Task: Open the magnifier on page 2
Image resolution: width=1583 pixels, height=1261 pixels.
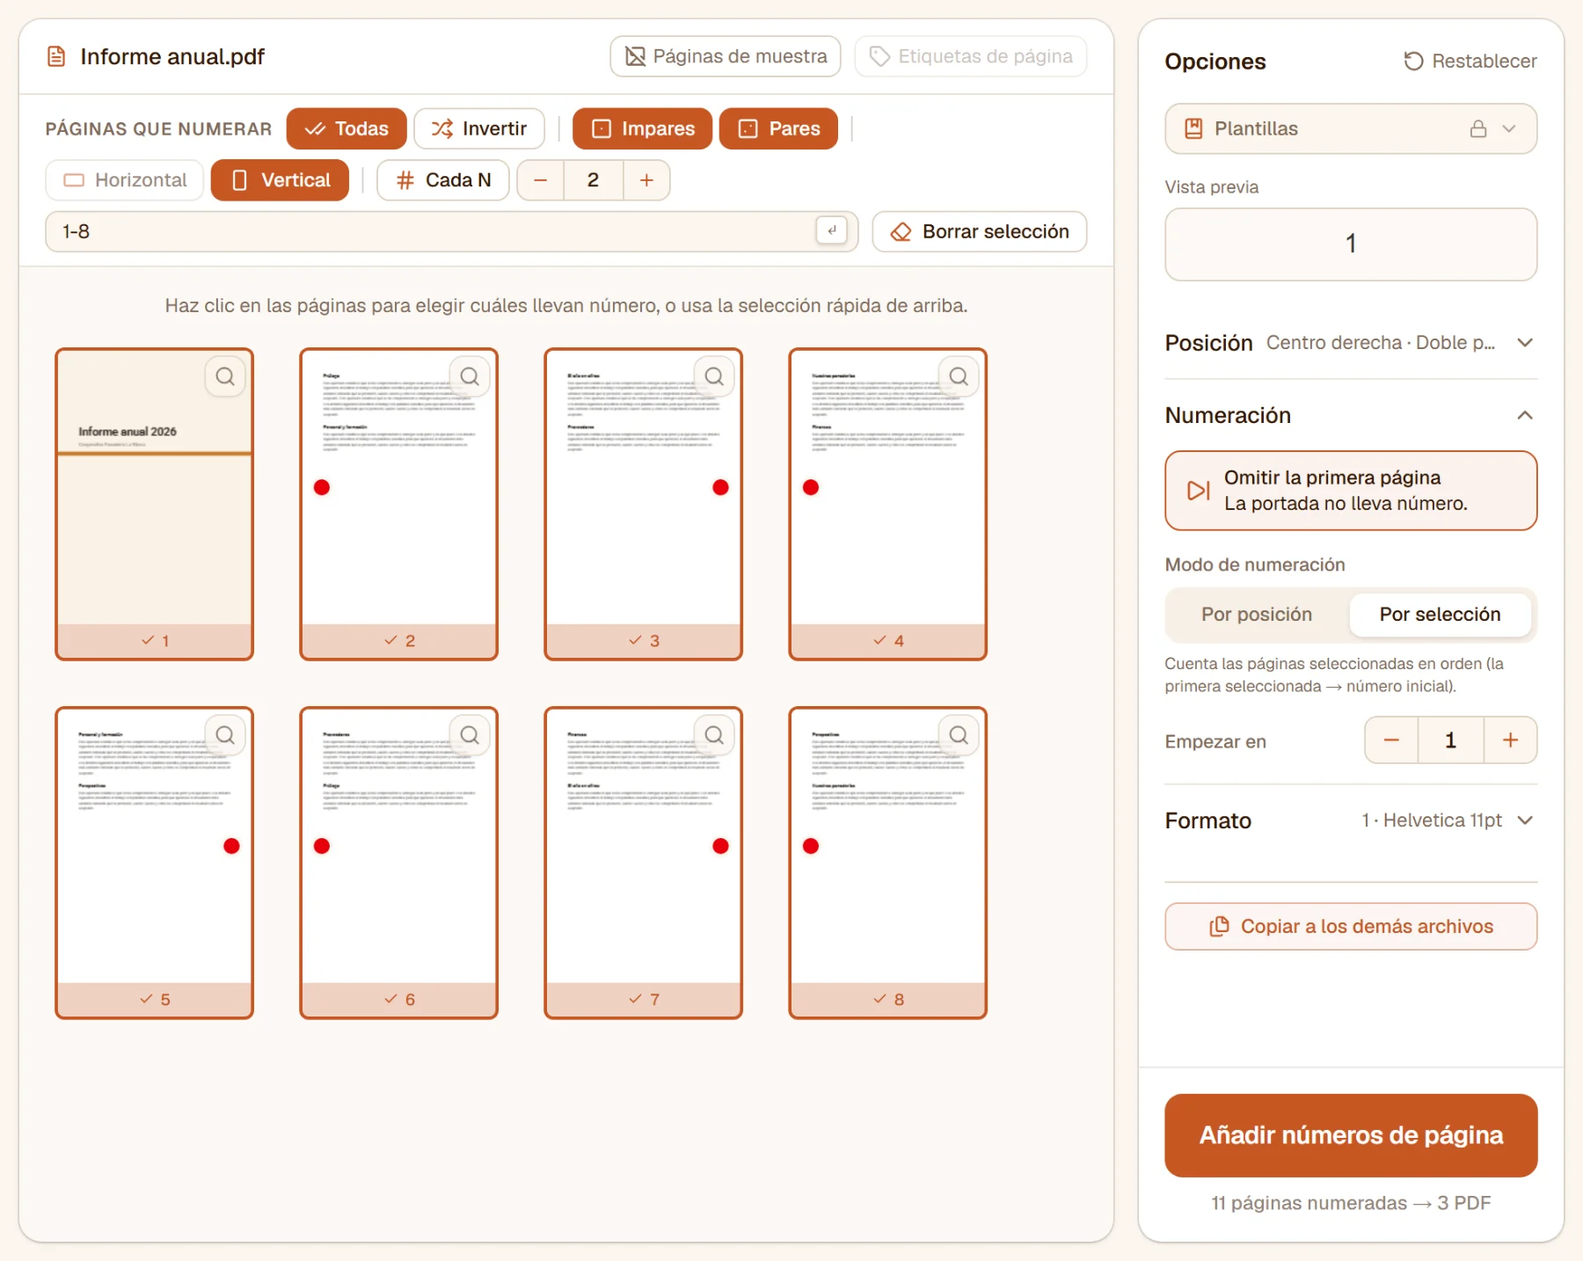Action: 470,376
